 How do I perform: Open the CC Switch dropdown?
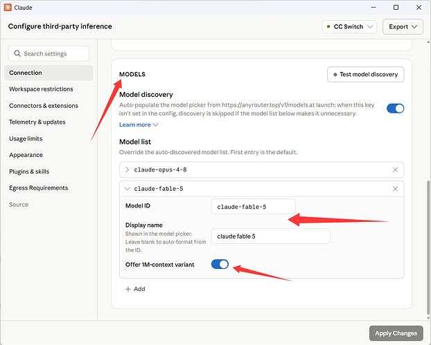click(x=349, y=26)
